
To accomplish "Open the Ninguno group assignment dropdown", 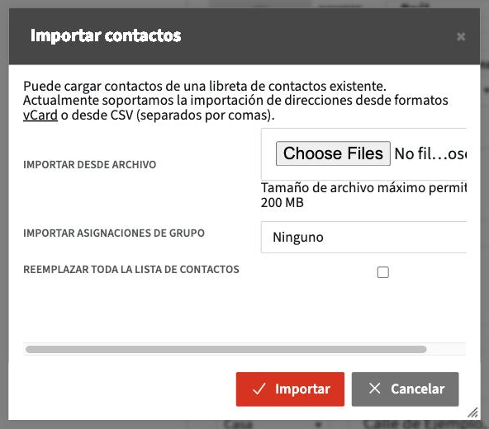I will tap(363, 237).
